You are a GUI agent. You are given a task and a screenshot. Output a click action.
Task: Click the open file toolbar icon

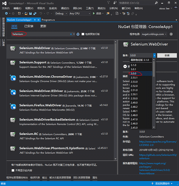point(26,13)
